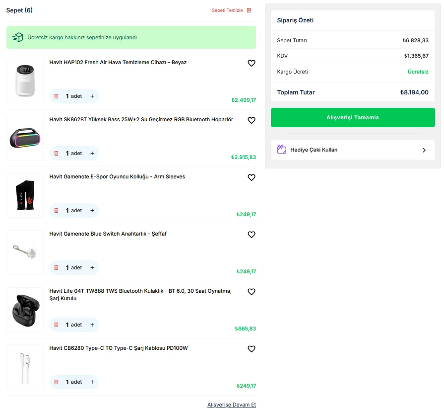The height and width of the screenshot is (411, 444).
Task: Click heart icon for Gamenote Arm Sleeves
Action: click(x=252, y=177)
